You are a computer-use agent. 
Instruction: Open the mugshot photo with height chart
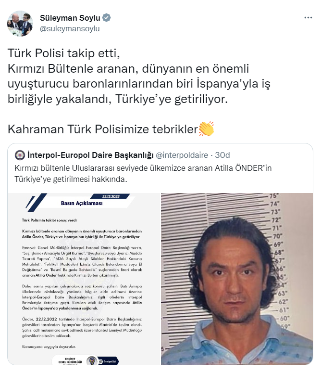tap(237, 279)
